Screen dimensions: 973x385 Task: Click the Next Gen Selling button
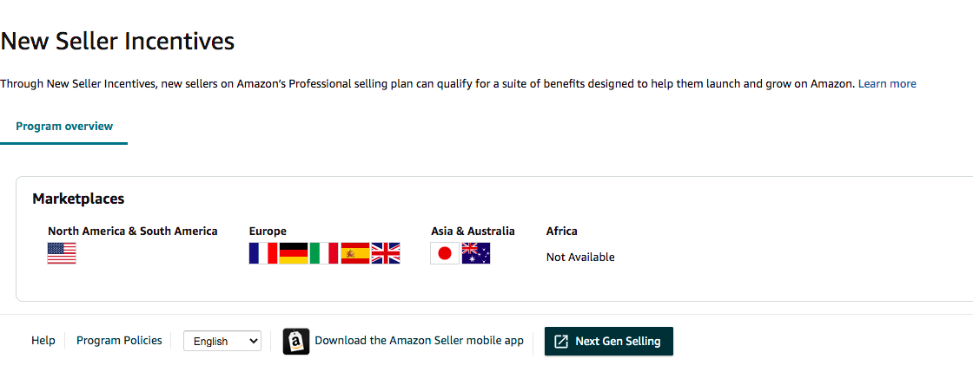tap(609, 341)
